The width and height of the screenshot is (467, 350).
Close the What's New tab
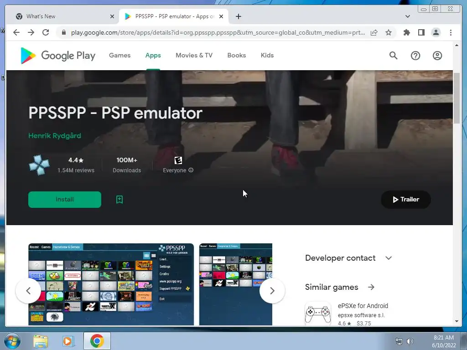tap(112, 16)
